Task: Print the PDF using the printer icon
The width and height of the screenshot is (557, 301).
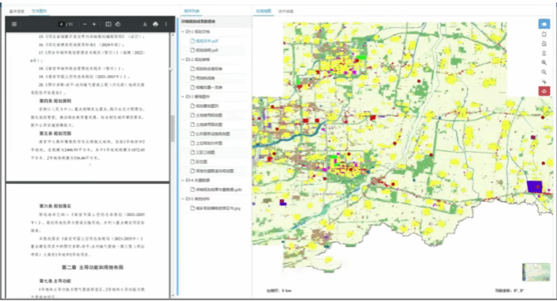Action: coord(155,24)
